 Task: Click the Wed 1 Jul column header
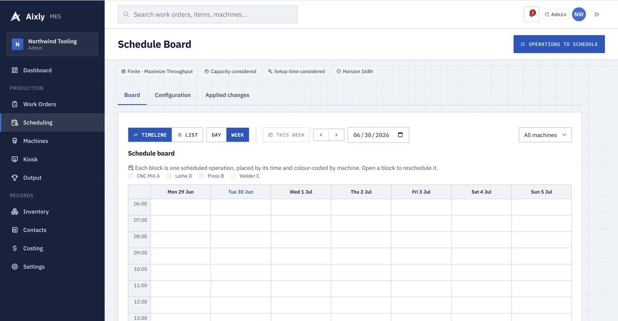coord(301,192)
